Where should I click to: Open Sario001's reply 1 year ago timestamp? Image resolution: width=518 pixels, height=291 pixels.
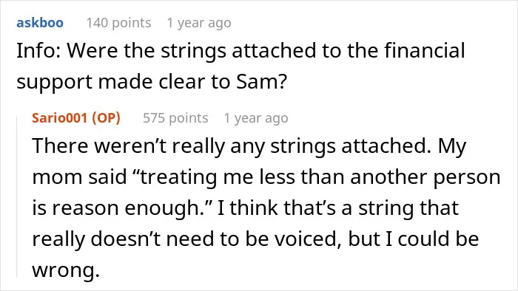(x=256, y=118)
